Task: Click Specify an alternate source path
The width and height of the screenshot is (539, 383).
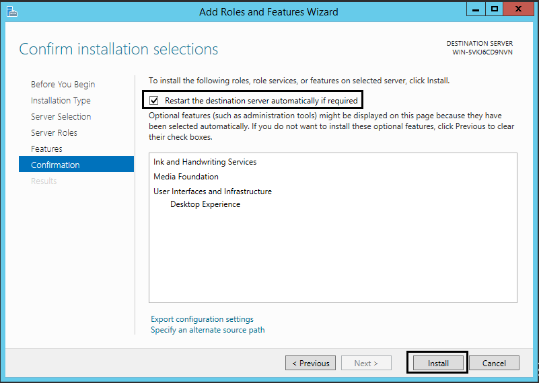Action: (207, 330)
